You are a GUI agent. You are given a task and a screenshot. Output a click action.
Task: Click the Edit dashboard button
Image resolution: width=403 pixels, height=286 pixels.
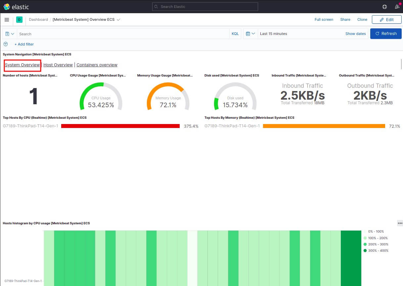click(386, 19)
